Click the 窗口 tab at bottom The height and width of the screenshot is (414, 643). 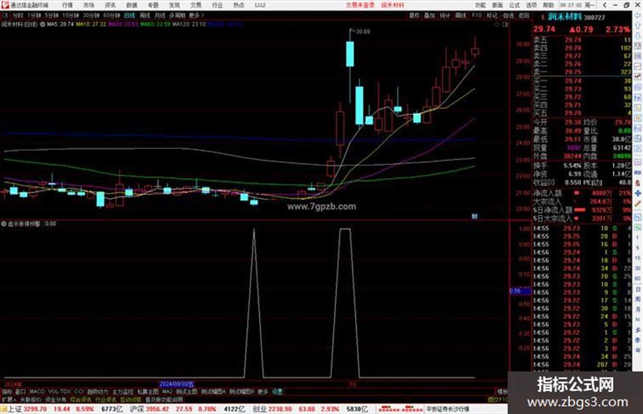(20, 392)
